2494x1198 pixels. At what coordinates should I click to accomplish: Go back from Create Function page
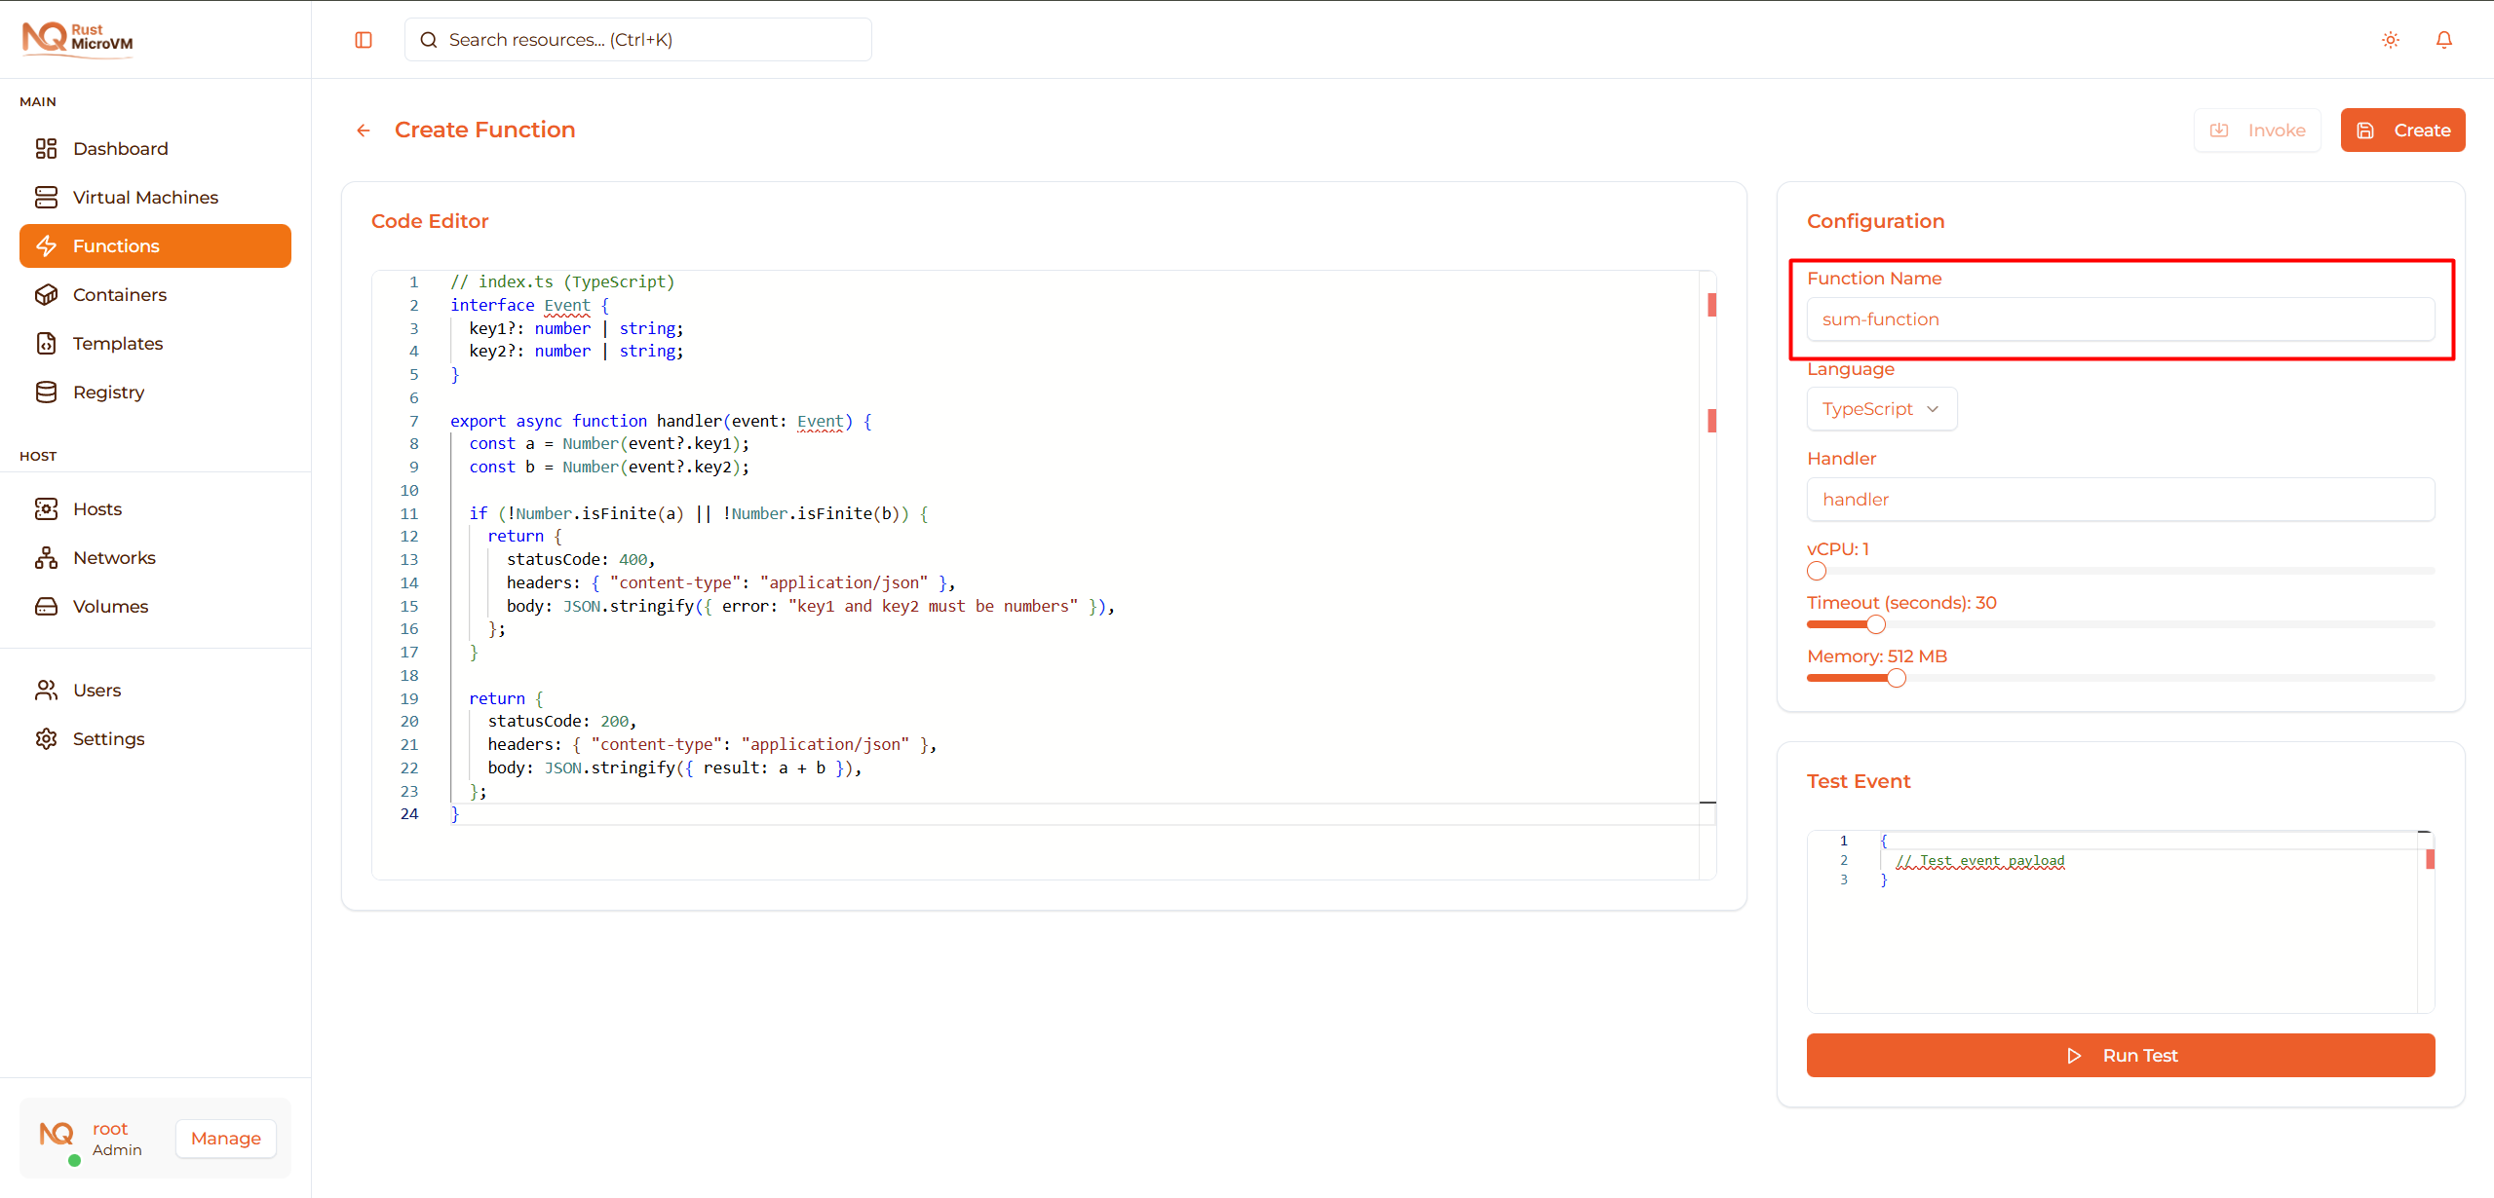363,130
